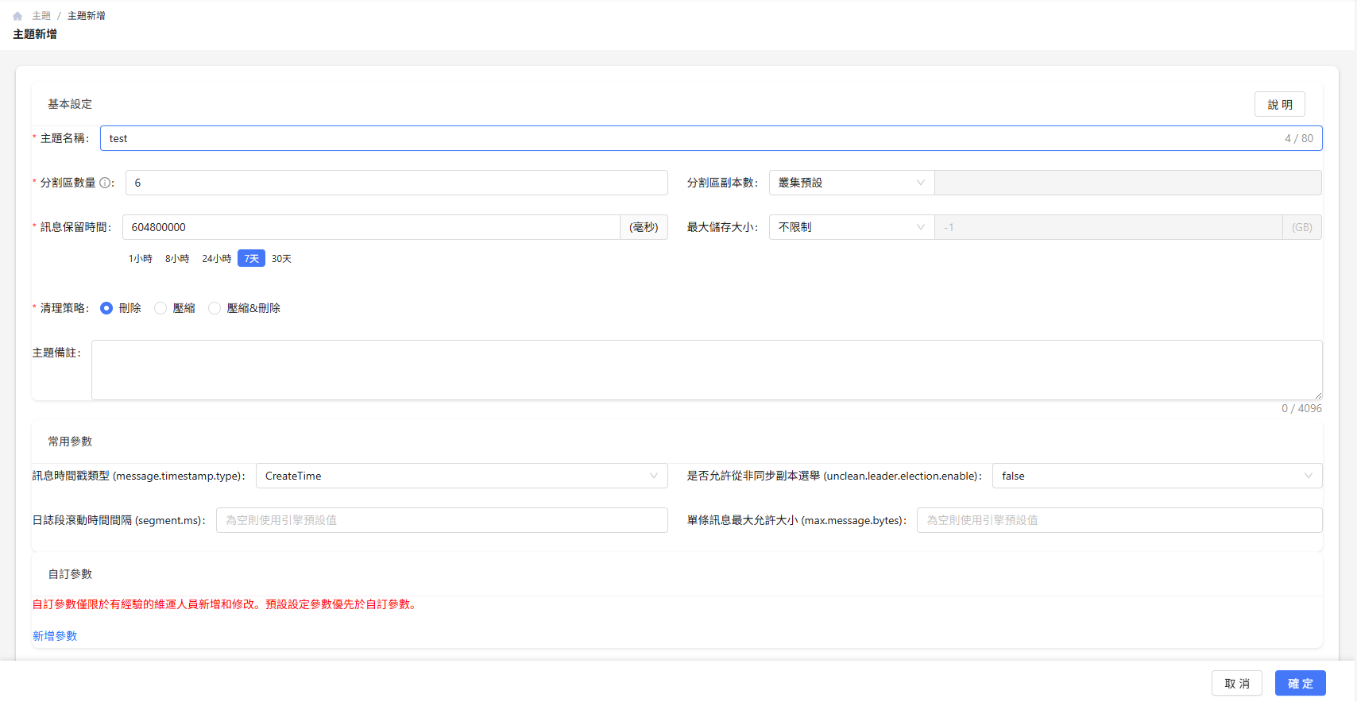
Task: Click into the 主題備註 textarea
Action: [707, 370]
